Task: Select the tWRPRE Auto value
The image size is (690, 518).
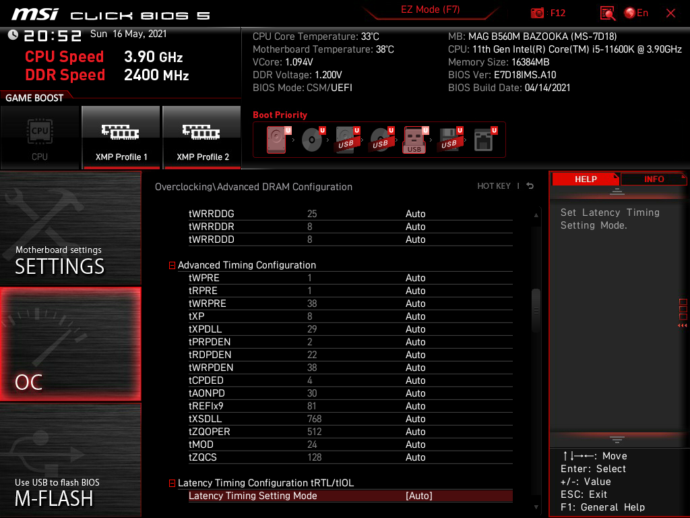Action: (415, 304)
